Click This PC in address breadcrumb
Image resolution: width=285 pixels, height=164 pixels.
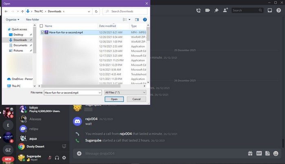39,11
